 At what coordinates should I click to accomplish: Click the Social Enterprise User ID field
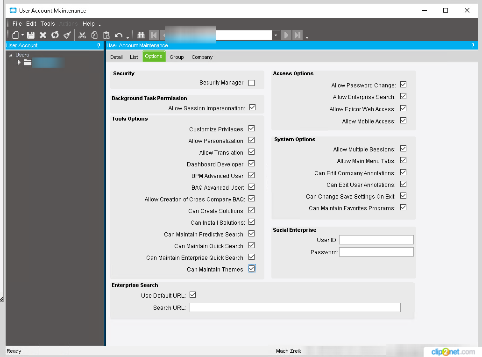coord(376,240)
